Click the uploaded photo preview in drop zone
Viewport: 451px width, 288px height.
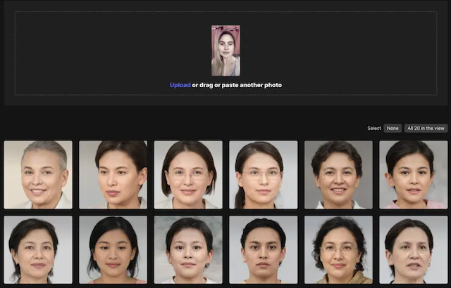(x=225, y=51)
